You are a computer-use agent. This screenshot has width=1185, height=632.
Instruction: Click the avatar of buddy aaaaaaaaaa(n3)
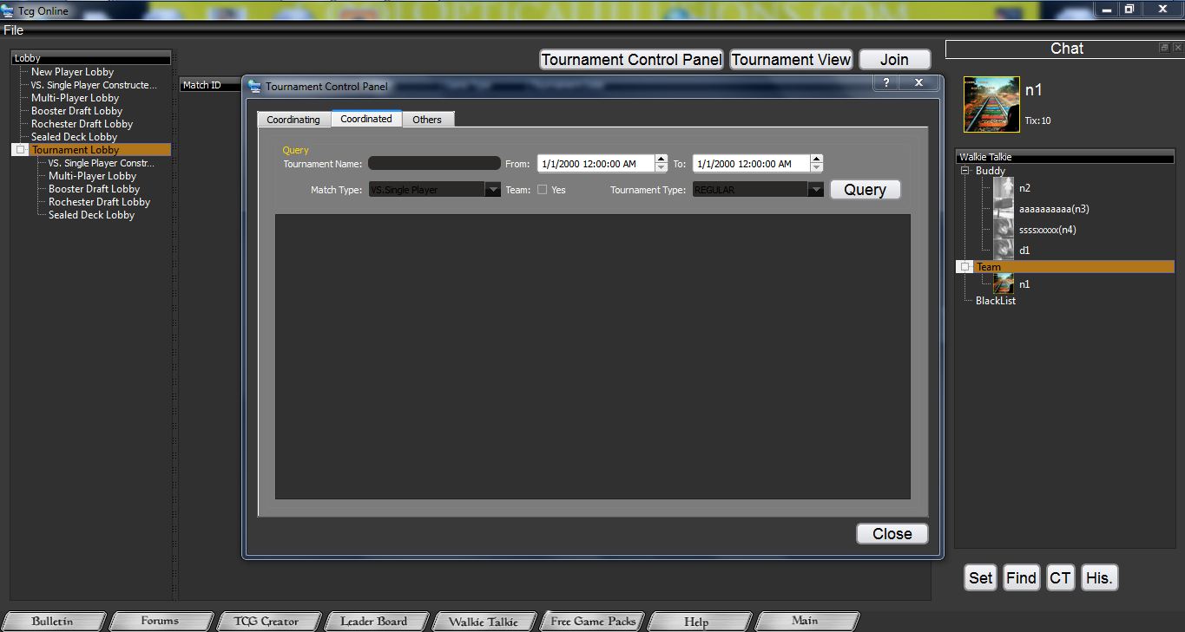1004,209
